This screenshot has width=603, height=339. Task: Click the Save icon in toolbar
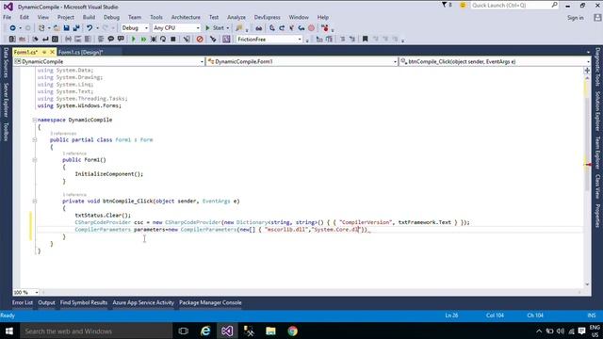(66, 28)
